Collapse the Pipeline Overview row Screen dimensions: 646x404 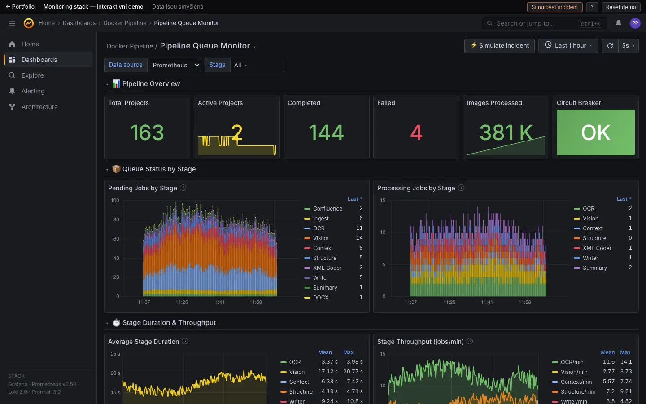(107, 84)
